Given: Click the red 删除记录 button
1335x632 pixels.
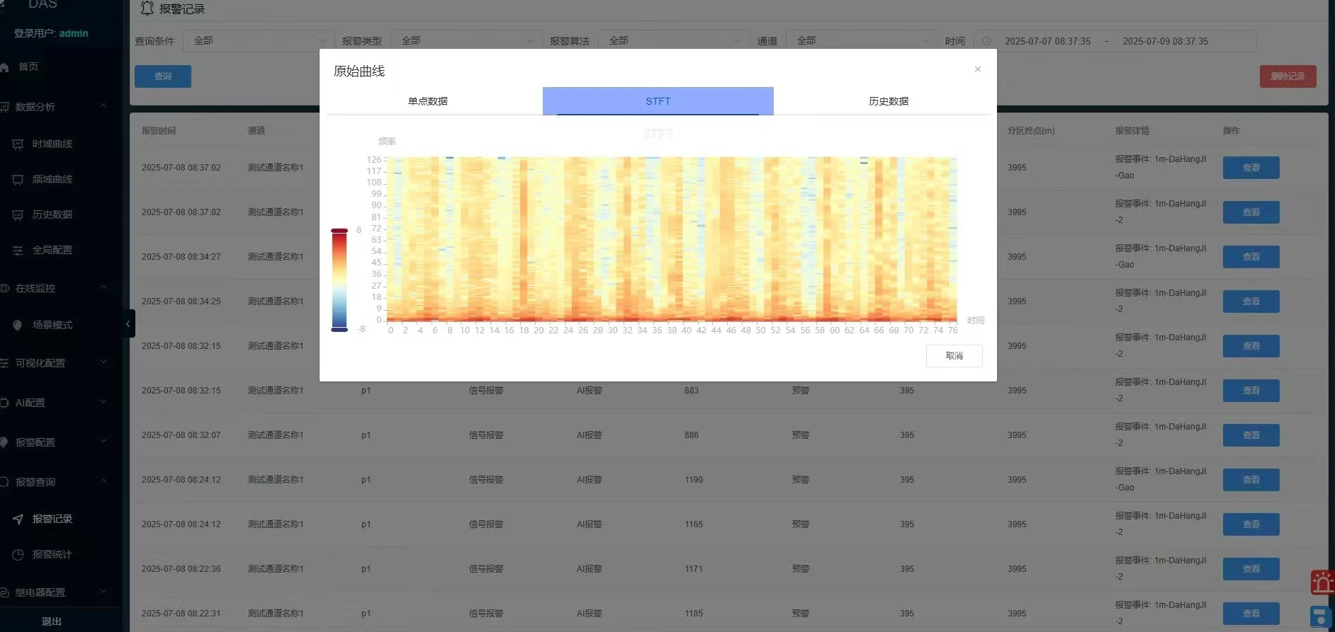Looking at the screenshot, I should (1288, 76).
